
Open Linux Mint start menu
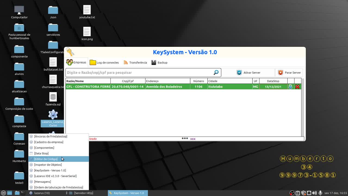[x=4, y=193]
